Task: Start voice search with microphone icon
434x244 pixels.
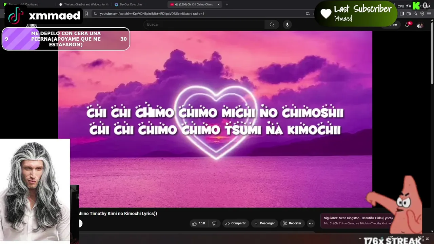Action: click(287, 24)
